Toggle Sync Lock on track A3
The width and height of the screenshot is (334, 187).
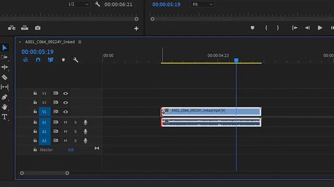pos(56,140)
